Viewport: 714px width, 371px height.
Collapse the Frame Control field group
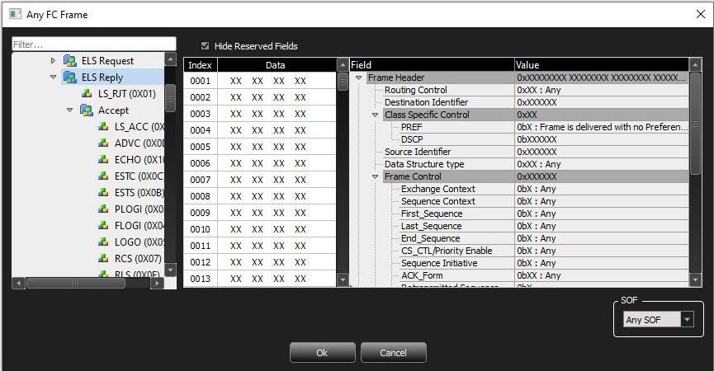376,176
